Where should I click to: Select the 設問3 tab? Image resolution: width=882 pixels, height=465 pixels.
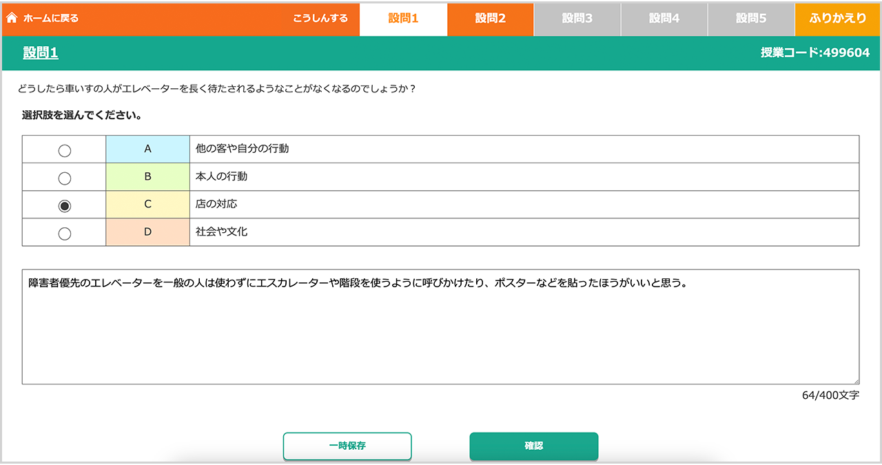(577, 19)
